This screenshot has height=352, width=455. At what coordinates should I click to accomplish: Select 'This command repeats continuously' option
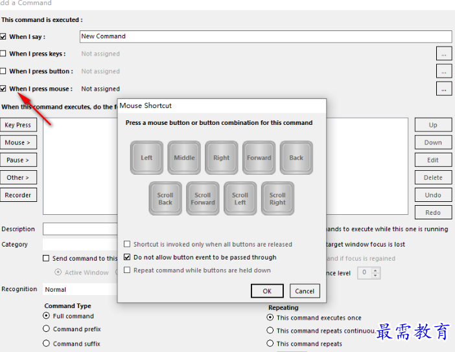pos(270,331)
